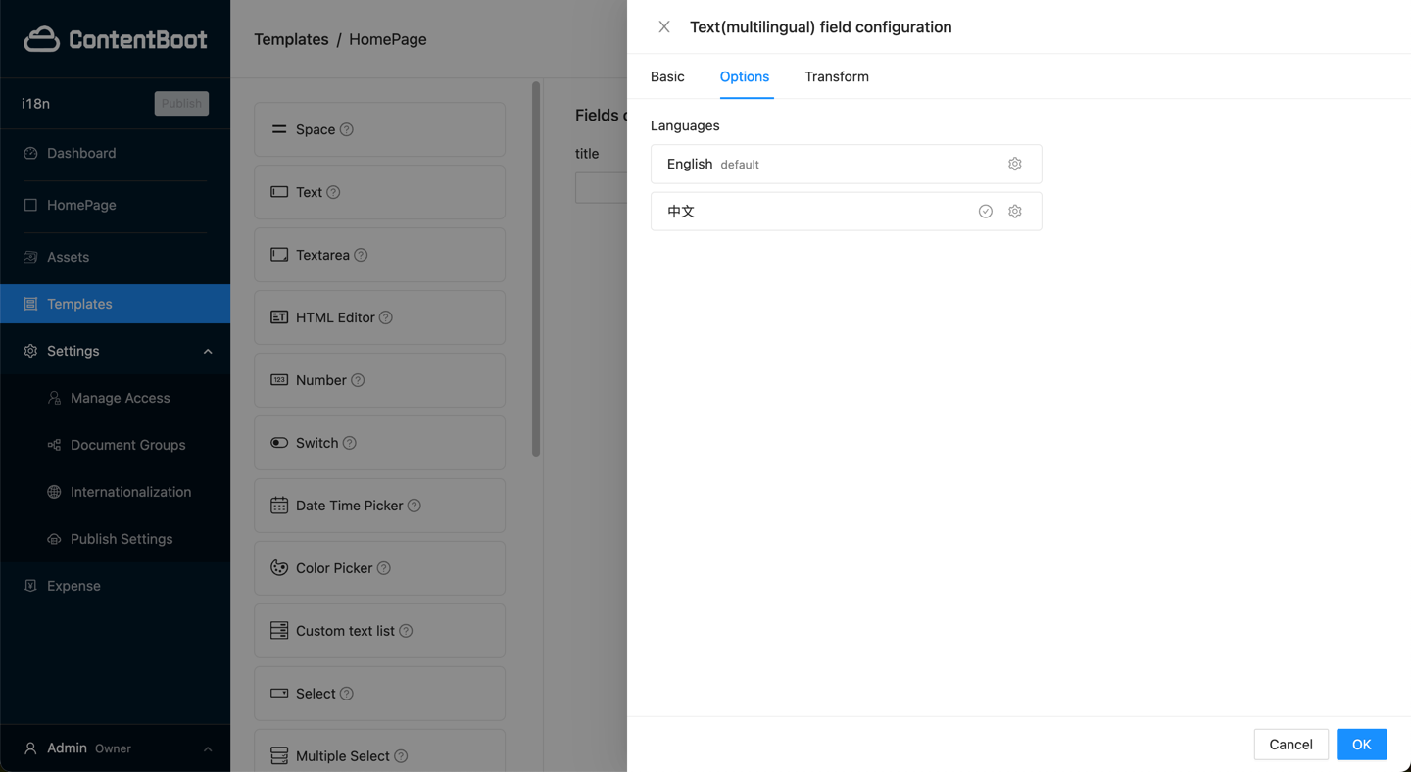Click the Date Time Picker field card

pyautogui.click(x=379, y=506)
